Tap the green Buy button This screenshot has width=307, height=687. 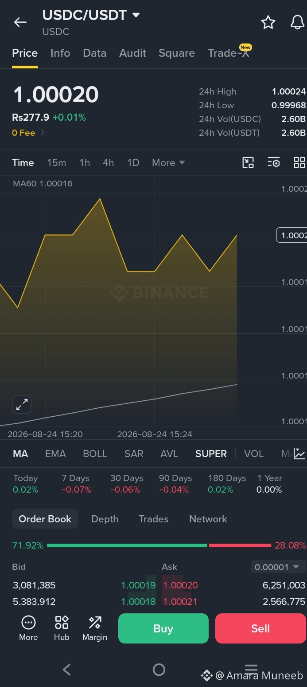(x=163, y=628)
